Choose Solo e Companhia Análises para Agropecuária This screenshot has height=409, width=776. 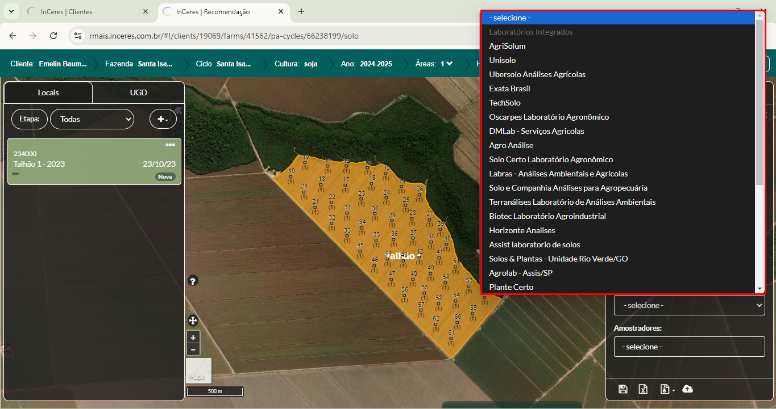pyautogui.click(x=619, y=188)
